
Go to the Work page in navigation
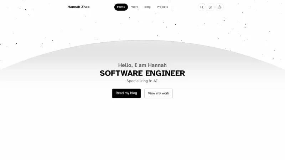pos(135,7)
